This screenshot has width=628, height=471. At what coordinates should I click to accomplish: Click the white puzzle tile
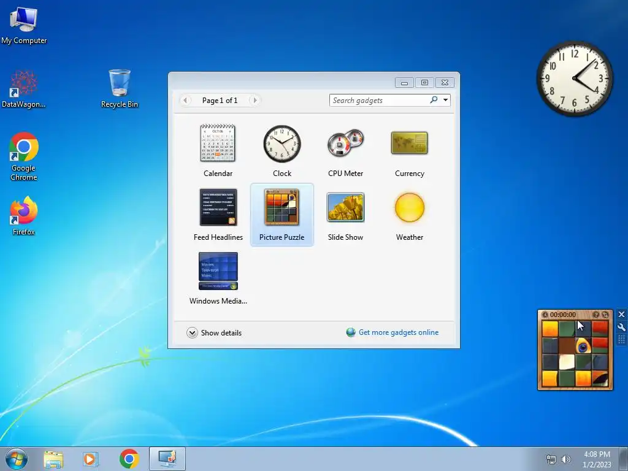(x=566, y=362)
